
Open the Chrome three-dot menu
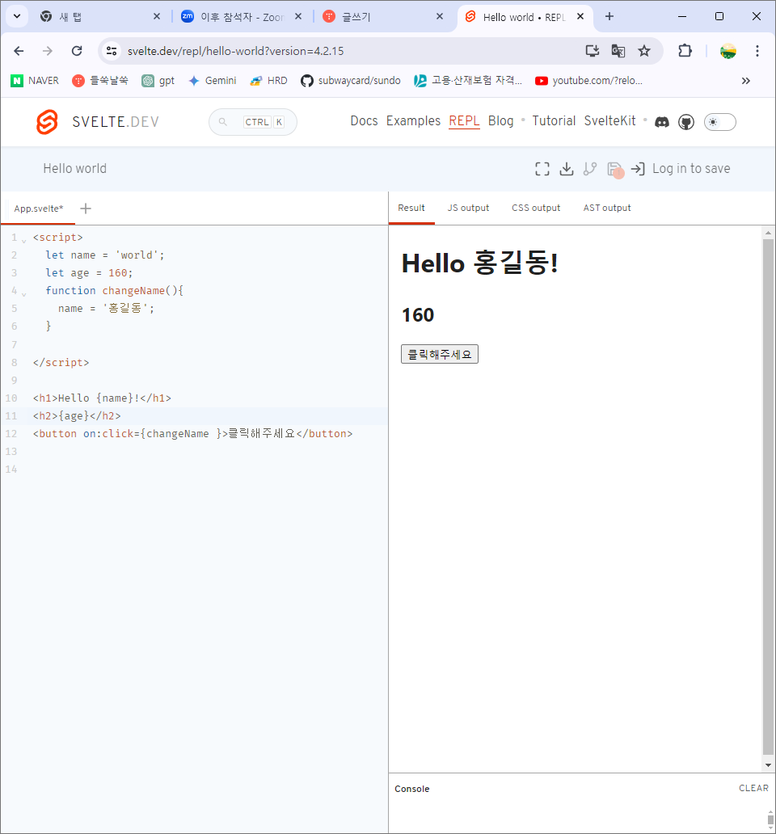tap(757, 51)
